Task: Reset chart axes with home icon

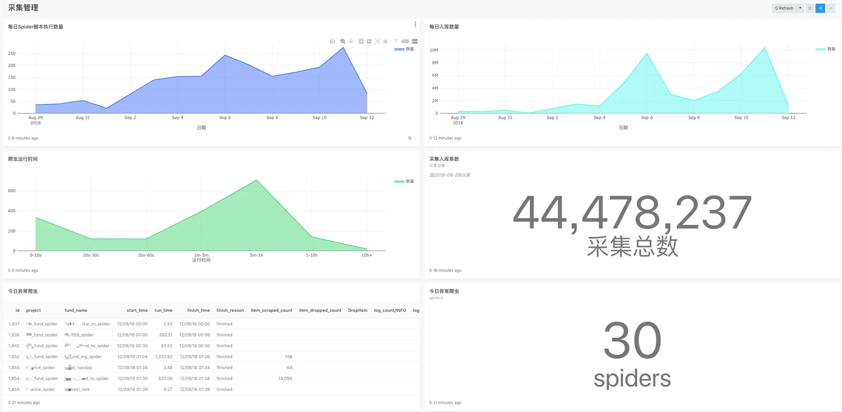Action: pyautogui.click(x=385, y=41)
